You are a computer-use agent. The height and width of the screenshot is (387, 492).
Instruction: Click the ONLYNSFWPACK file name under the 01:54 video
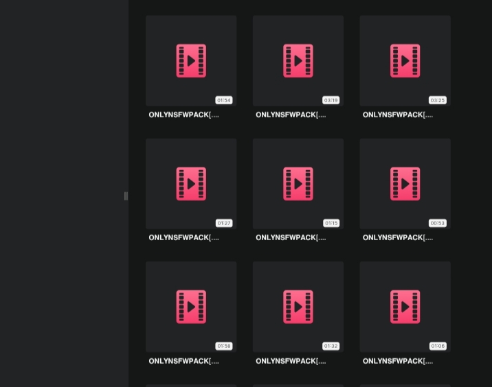coord(183,115)
